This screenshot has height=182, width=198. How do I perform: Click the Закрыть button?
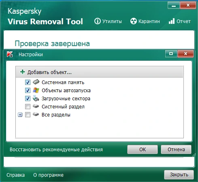[179, 175]
